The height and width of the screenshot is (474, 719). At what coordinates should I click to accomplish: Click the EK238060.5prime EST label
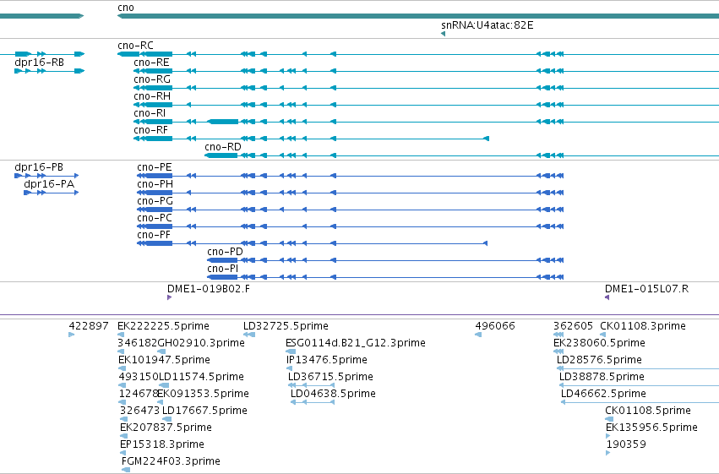[599, 343]
